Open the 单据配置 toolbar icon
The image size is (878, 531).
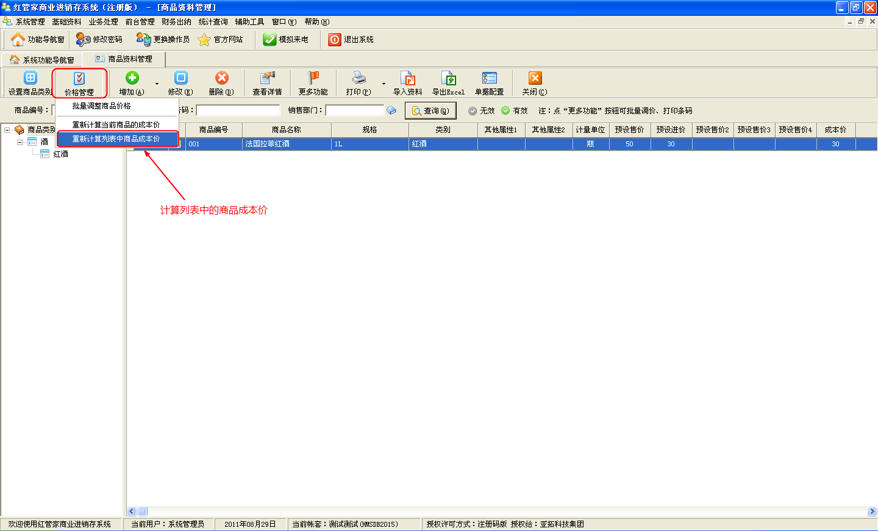pyautogui.click(x=489, y=78)
